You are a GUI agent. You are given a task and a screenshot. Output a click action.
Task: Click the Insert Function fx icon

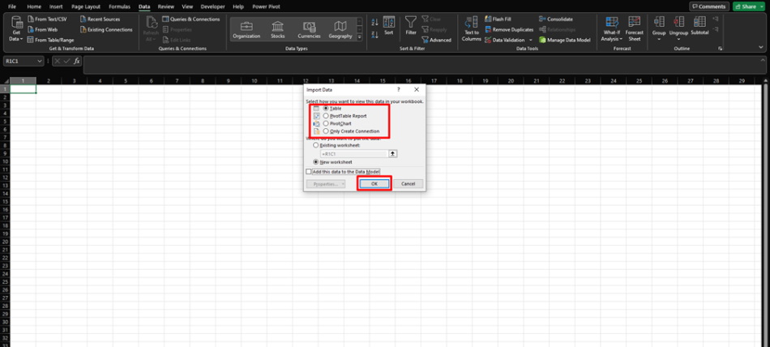coord(77,61)
